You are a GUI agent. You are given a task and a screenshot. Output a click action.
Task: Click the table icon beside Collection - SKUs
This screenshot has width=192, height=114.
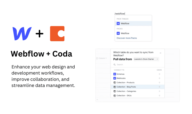115,96
